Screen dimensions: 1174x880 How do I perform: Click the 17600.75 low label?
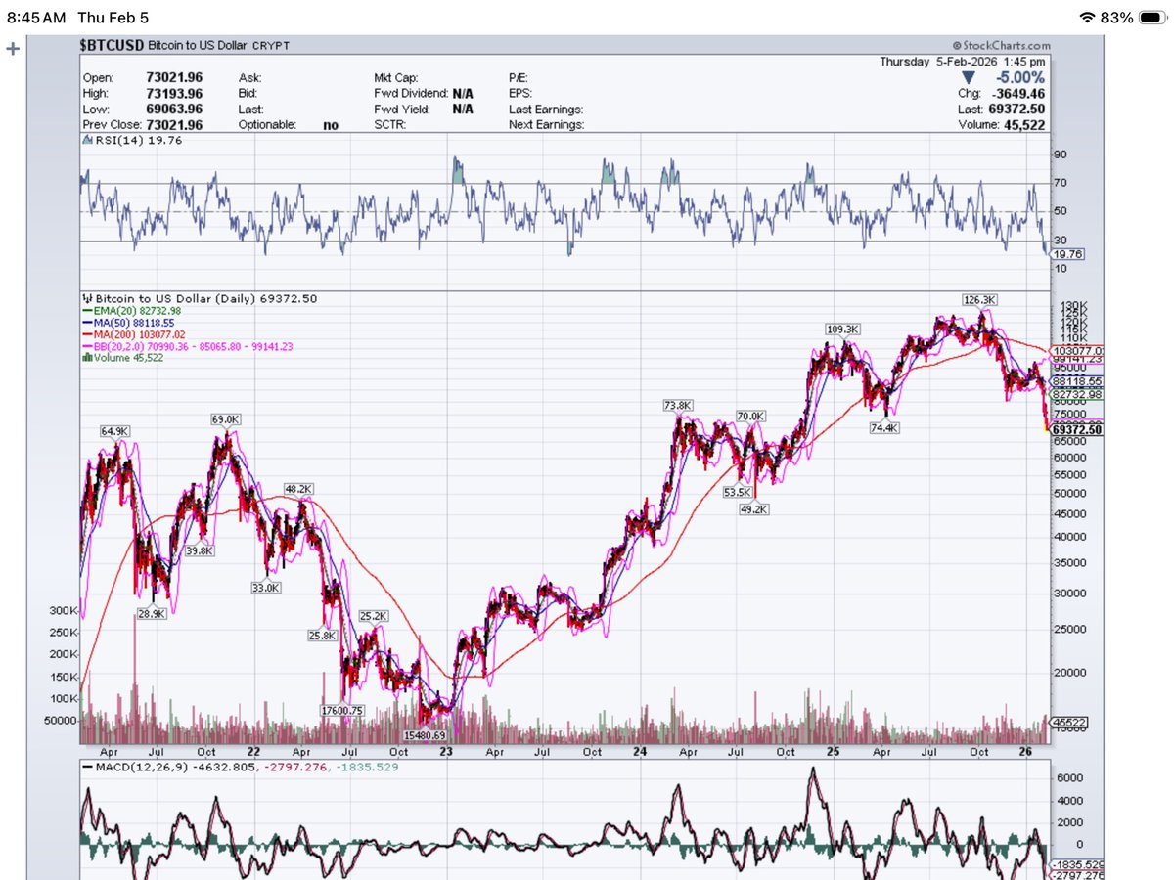coord(342,711)
